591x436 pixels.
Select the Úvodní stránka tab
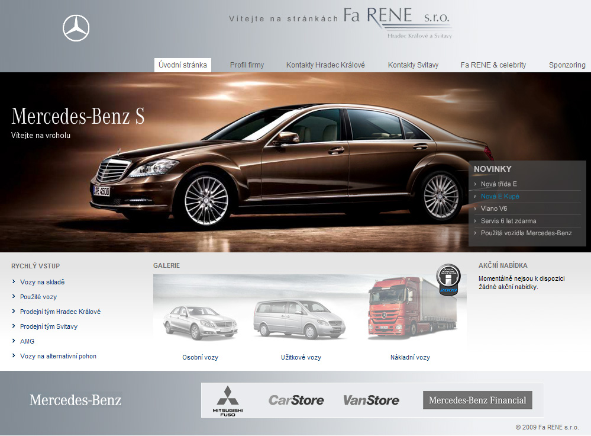coord(183,65)
